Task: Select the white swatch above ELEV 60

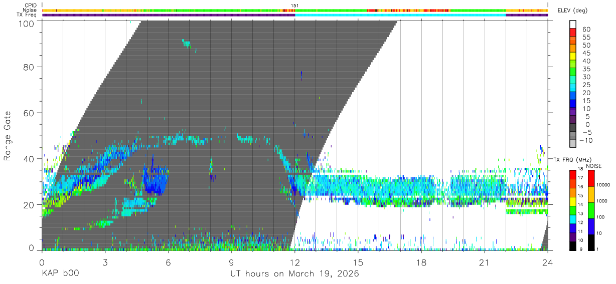Action: pos(574,25)
